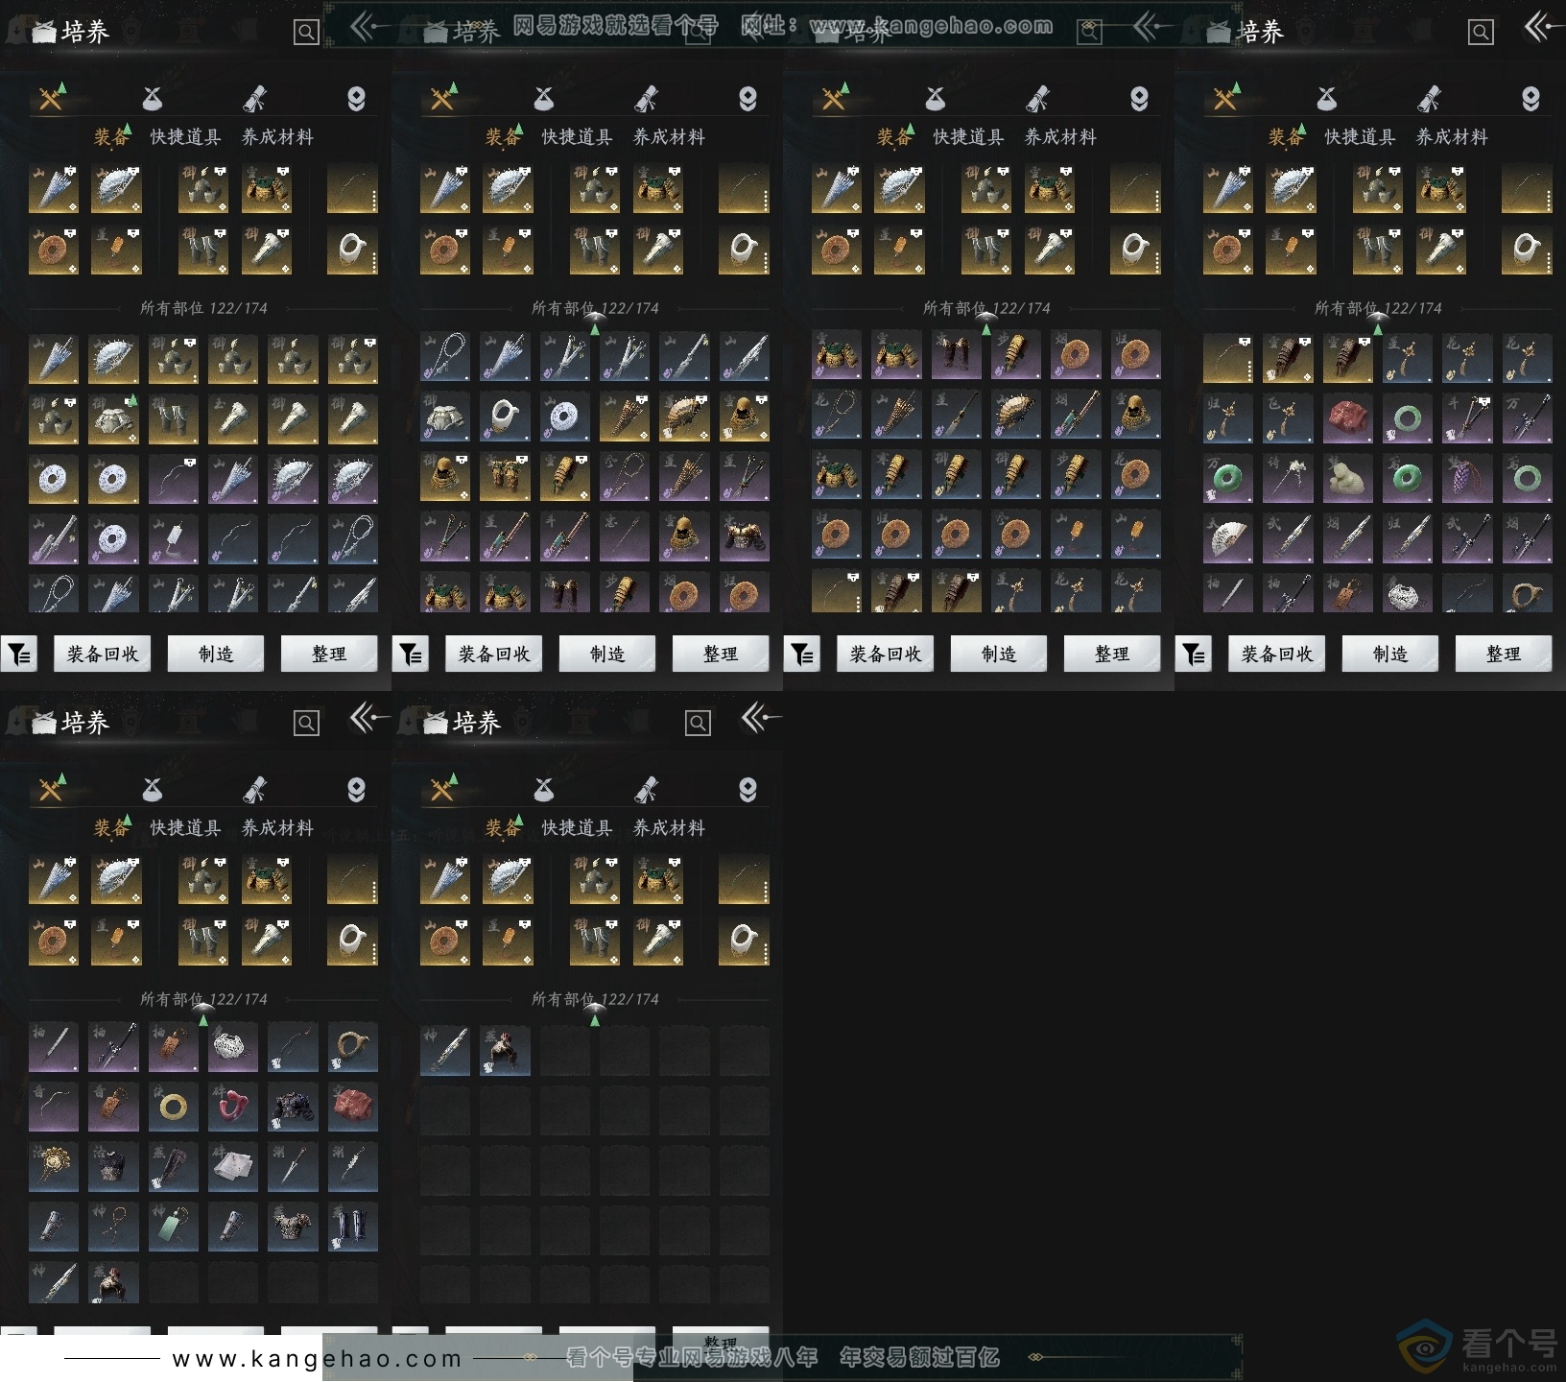Select scroll category icon in top-left panel
The height and width of the screenshot is (1382, 1566).
tap(254, 98)
